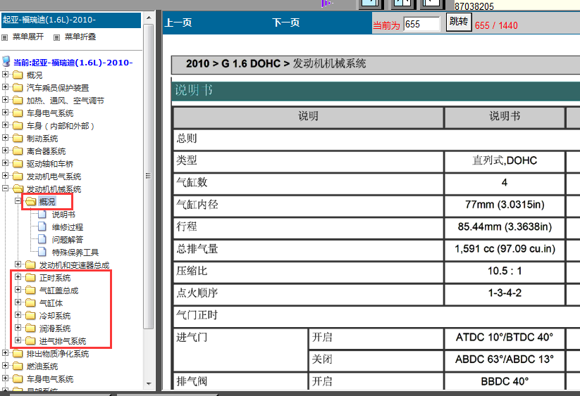Viewport: 580px width, 396px height.
Task: Click the folder icon for 汽车乘员保护装置
Action: pos(18,87)
